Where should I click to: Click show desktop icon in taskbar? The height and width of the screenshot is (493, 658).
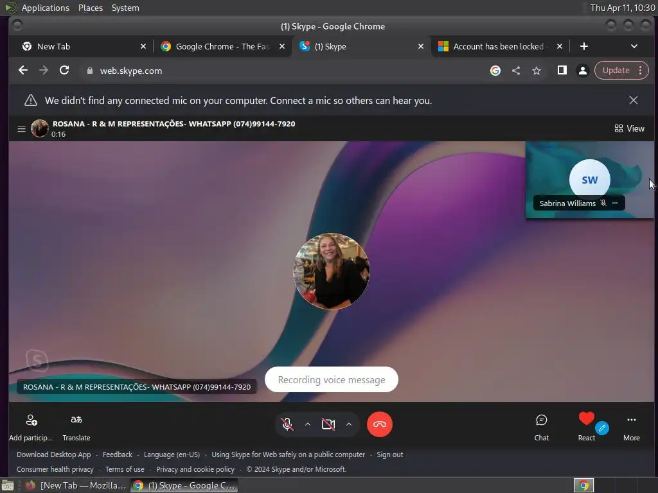8,485
